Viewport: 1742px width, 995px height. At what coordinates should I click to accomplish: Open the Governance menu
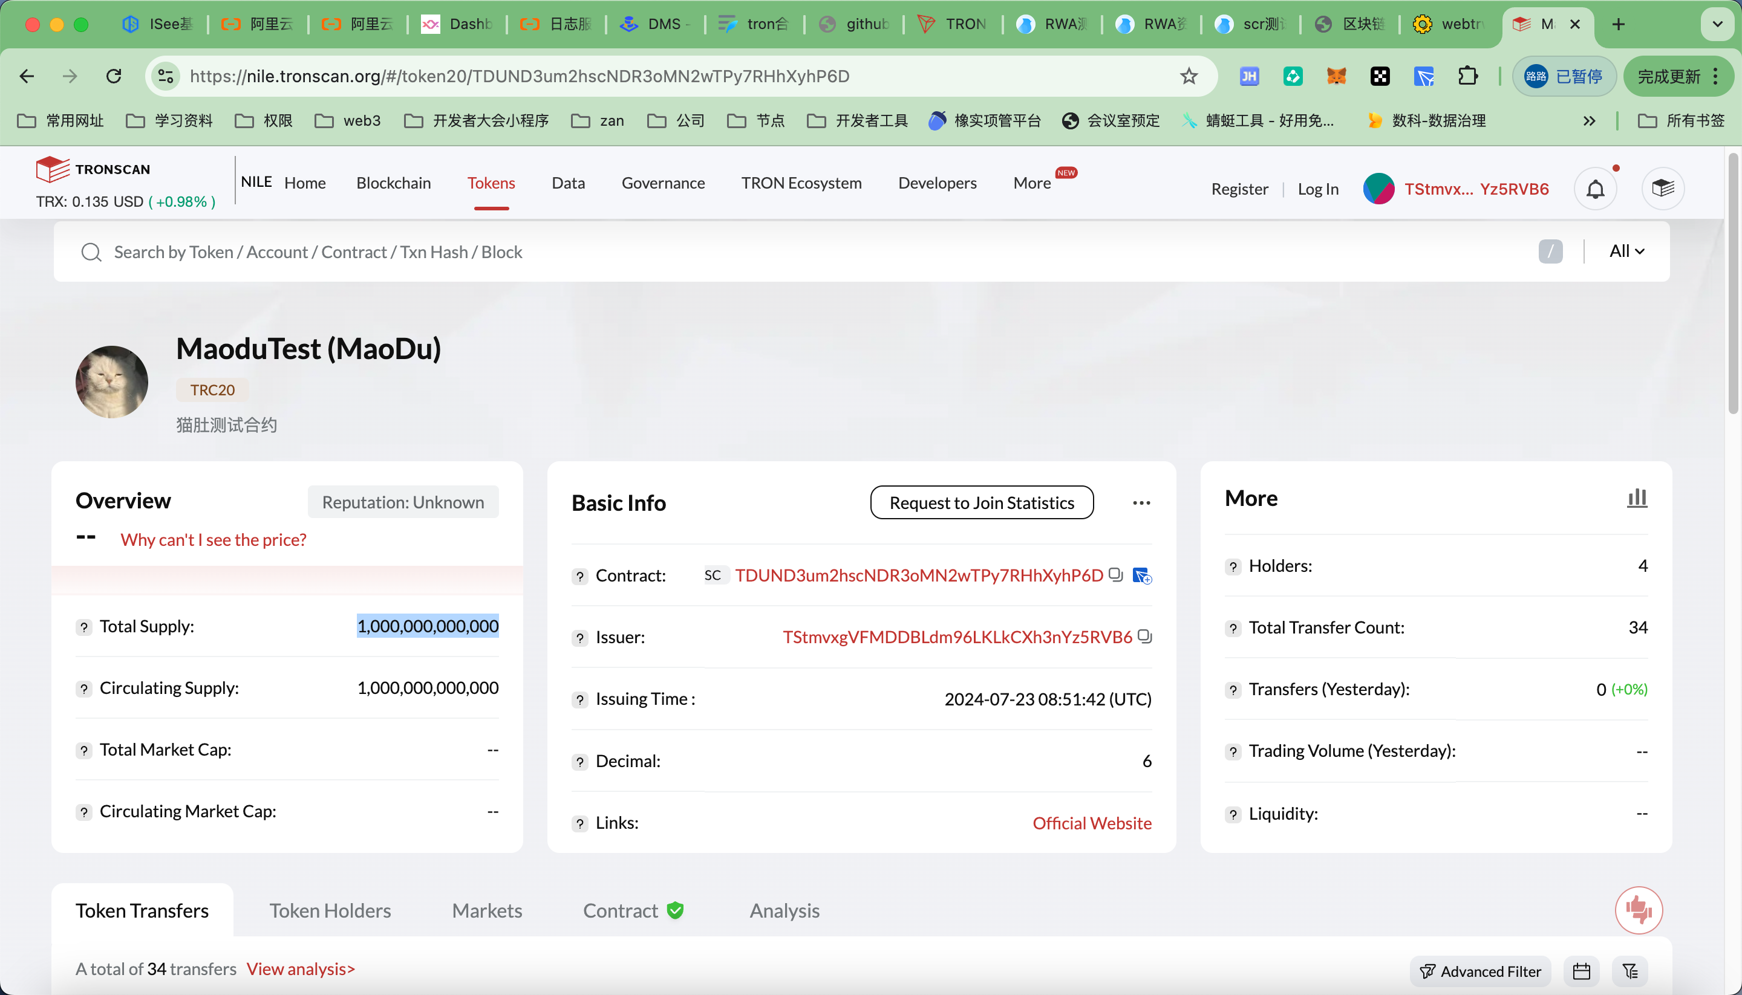tap(662, 183)
